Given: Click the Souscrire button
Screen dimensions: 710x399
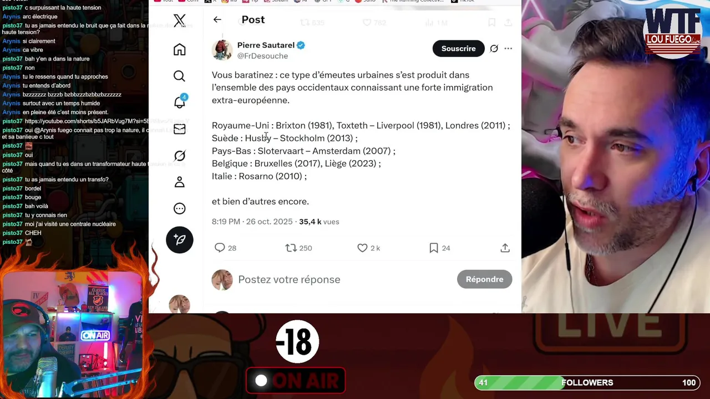Looking at the screenshot, I should (x=458, y=49).
